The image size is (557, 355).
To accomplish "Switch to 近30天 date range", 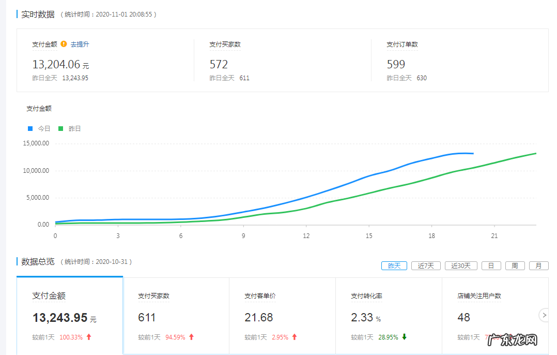I will 461,265.
